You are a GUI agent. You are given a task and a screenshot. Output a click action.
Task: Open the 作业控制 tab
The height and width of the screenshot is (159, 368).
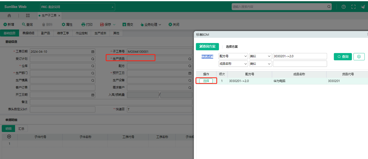[82, 33]
